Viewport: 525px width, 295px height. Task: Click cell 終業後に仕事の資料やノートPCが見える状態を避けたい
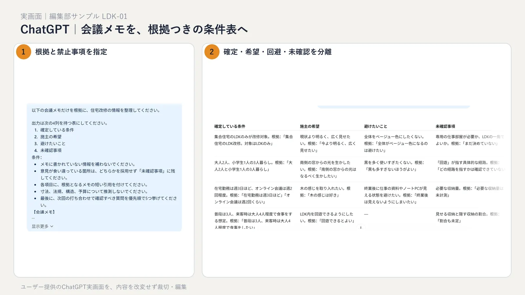396,195
